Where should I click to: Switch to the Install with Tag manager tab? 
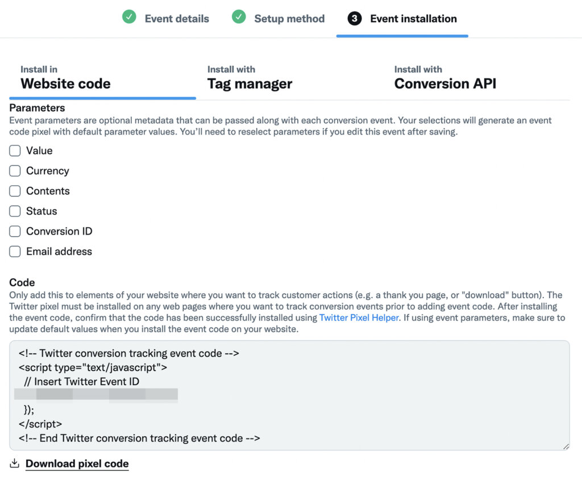[x=250, y=78]
